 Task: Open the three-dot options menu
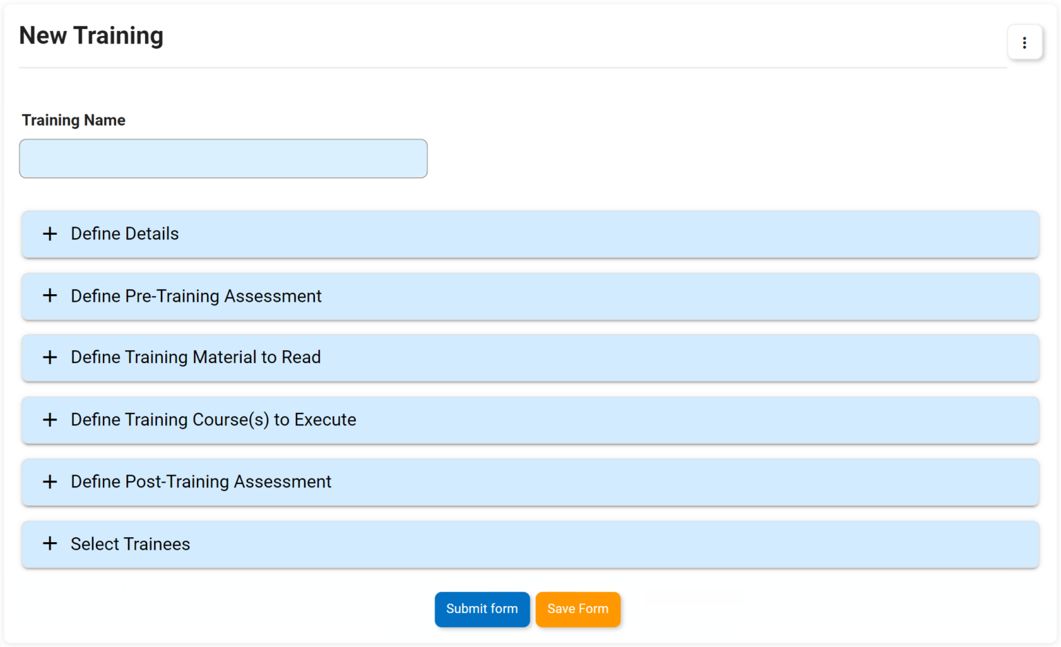[1024, 43]
